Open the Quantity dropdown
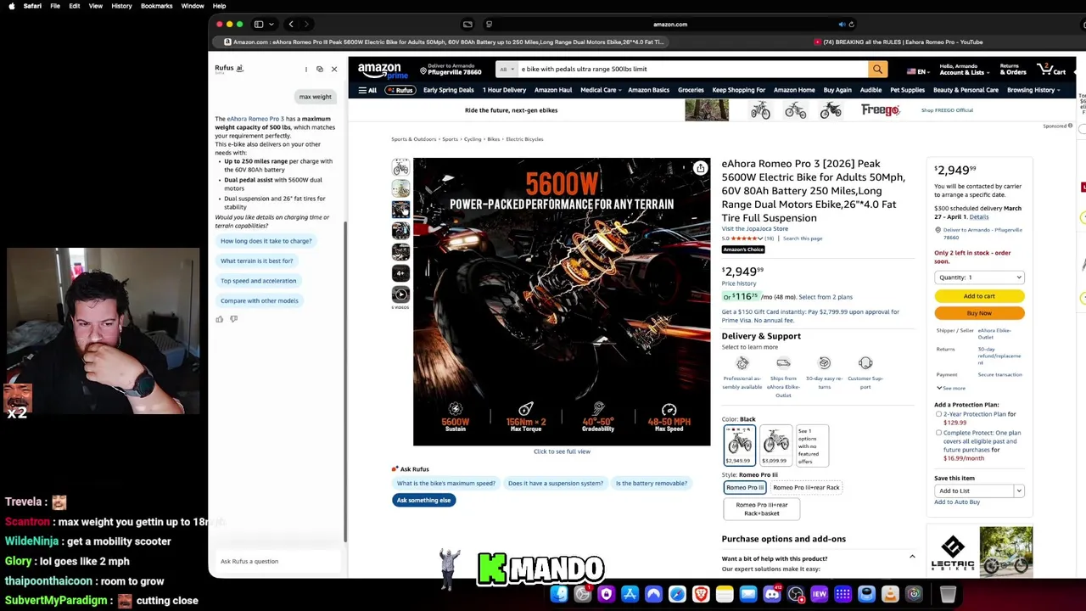 [979, 277]
